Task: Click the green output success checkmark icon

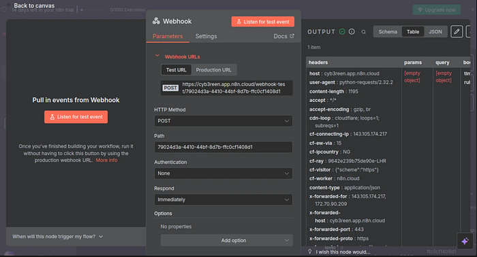Action: point(342,31)
